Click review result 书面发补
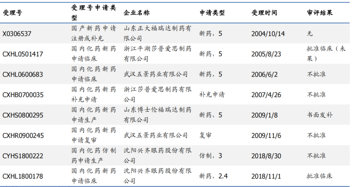 (x=320, y=115)
